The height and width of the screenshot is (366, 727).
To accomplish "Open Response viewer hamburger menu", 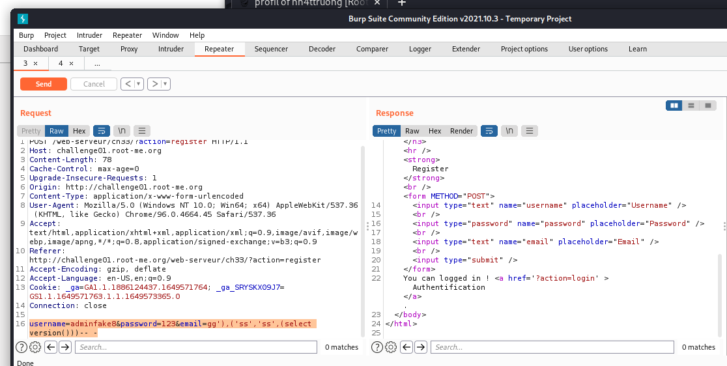I will click(x=530, y=131).
